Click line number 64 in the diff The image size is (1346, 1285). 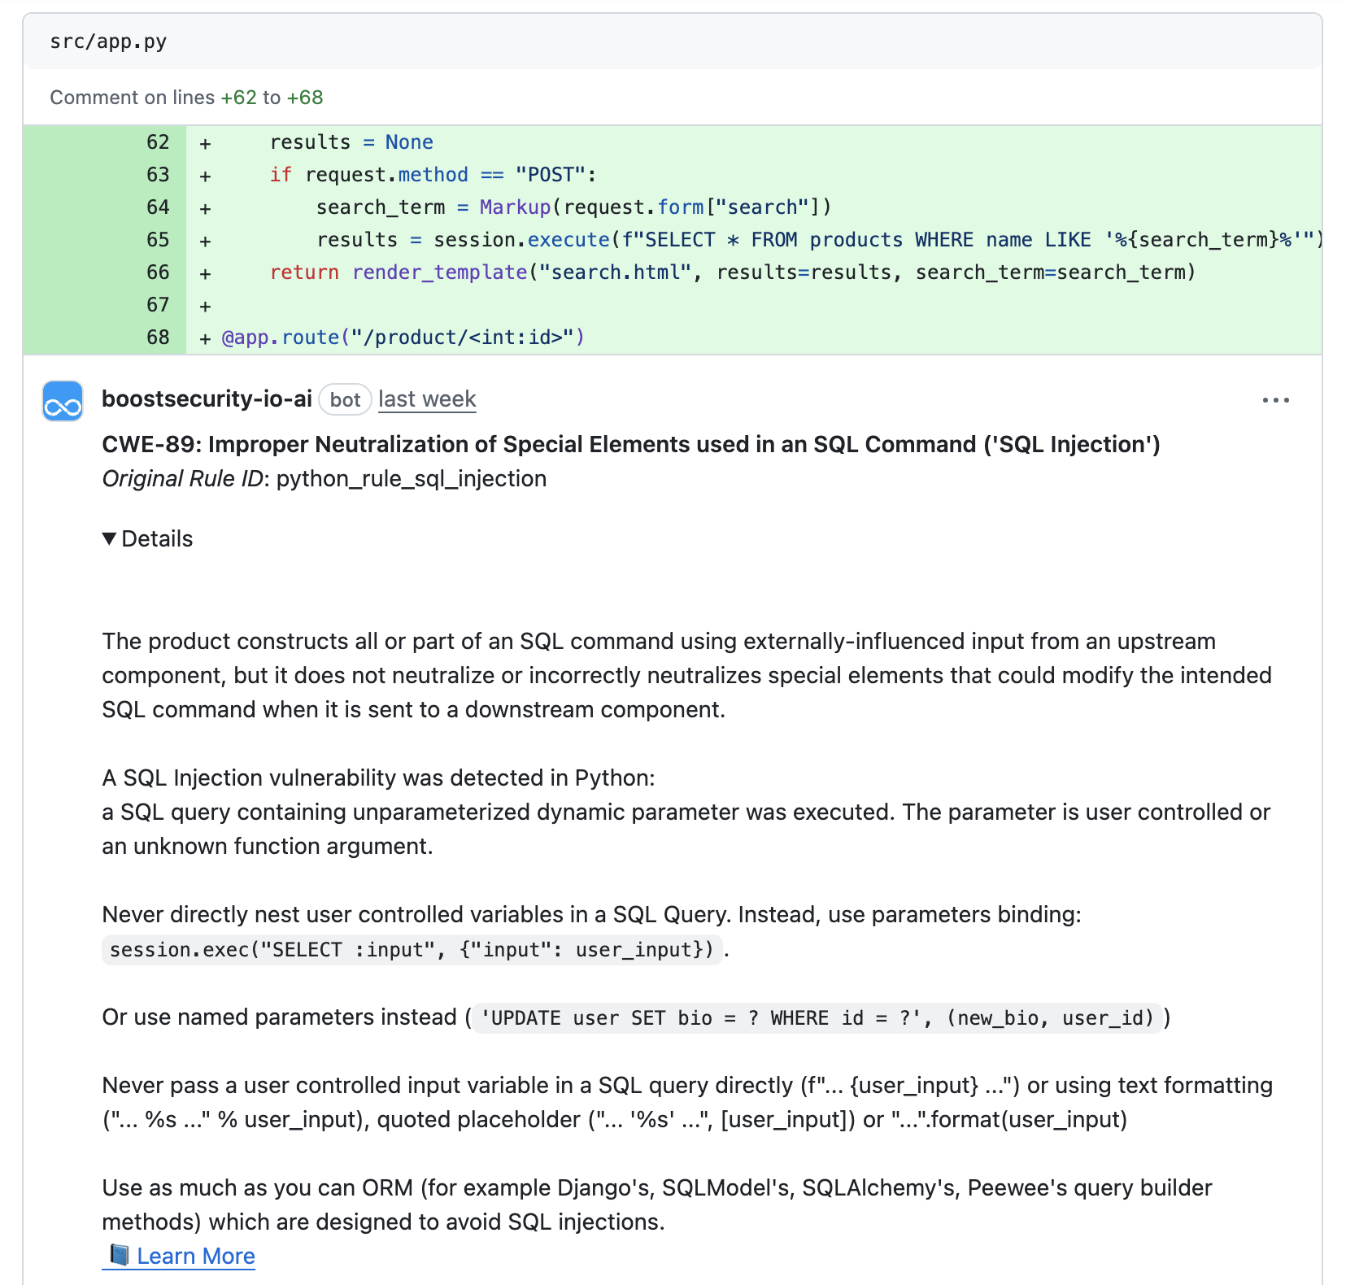point(158,207)
